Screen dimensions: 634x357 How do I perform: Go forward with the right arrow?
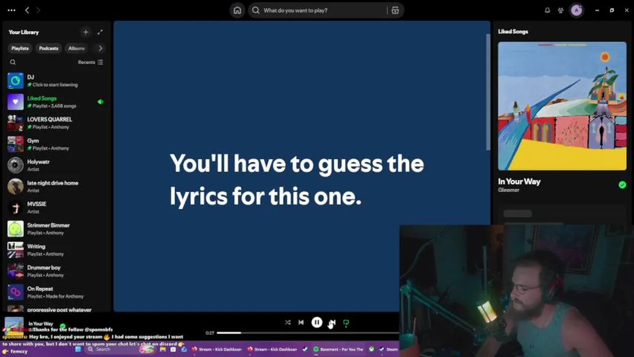click(x=38, y=10)
